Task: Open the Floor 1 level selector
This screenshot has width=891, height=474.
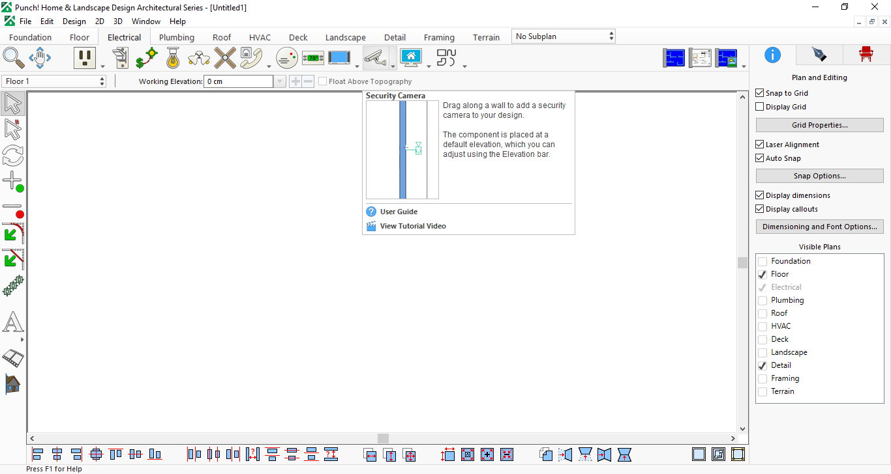Action: tap(54, 81)
